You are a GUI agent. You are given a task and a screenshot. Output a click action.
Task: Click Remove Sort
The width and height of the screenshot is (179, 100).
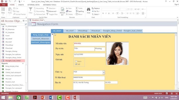tap(39, 14)
